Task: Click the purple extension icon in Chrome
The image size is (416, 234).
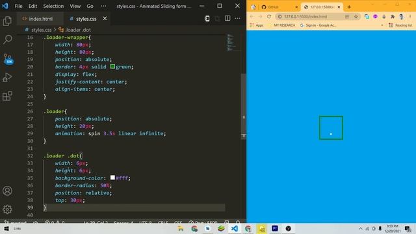Action: (x=375, y=16)
